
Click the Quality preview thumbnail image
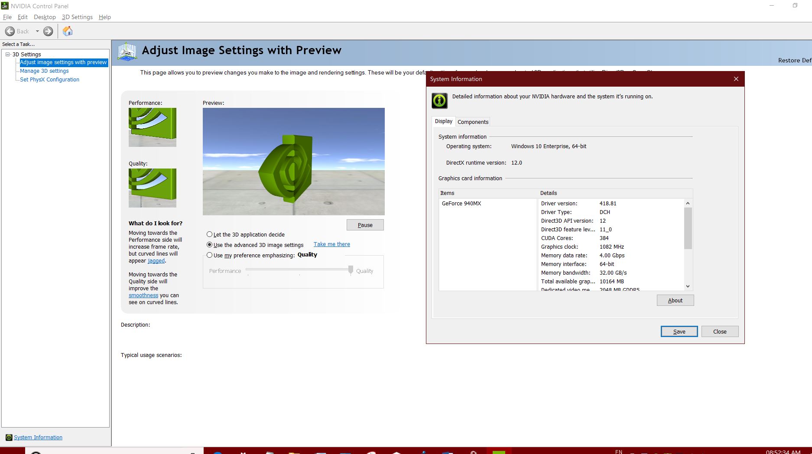pos(152,188)
